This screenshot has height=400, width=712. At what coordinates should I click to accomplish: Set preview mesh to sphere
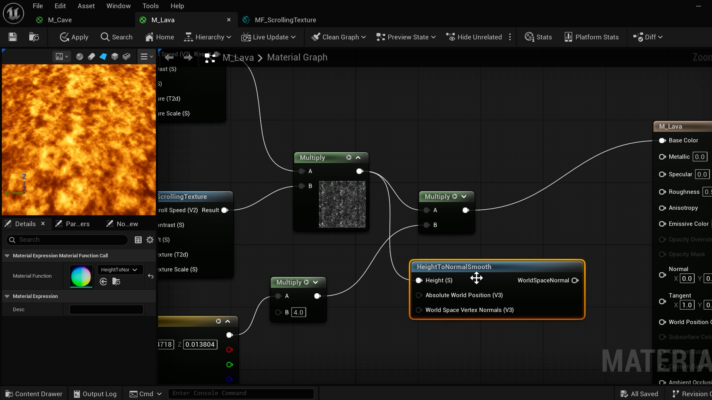(79, 57)
